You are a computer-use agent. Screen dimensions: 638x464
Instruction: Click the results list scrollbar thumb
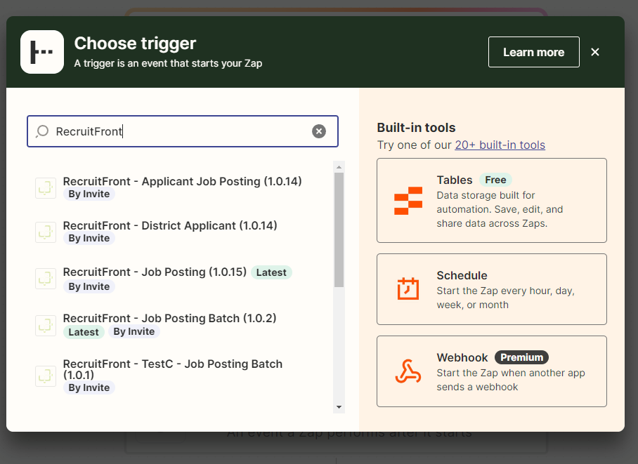coord(339,230)
